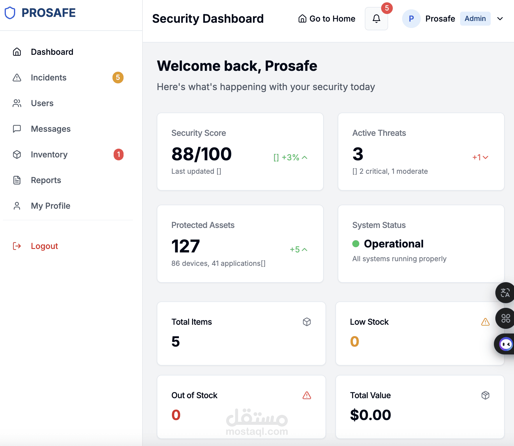Open the chatbot assistant bubble

pyautogui.click(x=505, y=344)
